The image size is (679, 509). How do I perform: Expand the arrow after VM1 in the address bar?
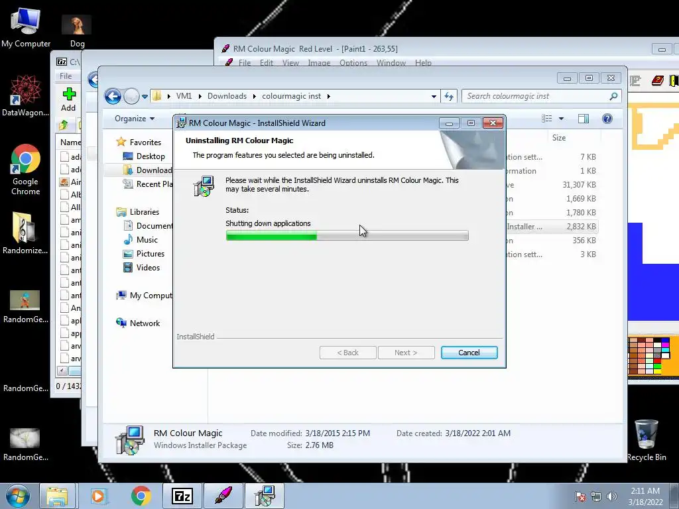point(200,96)
